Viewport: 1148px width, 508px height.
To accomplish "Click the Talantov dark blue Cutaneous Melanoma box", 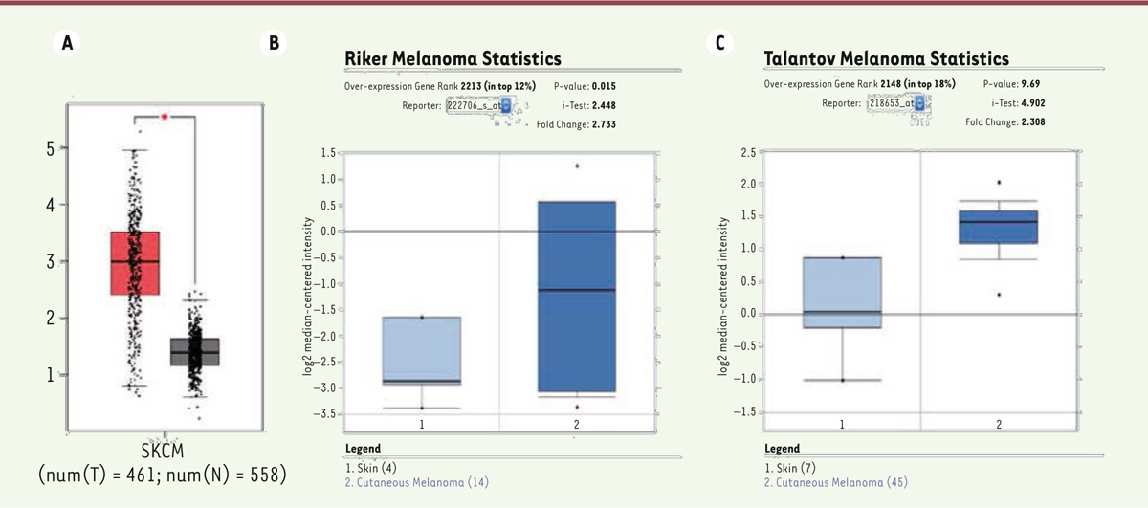I will pyautogui.click(x=998, y=228).
